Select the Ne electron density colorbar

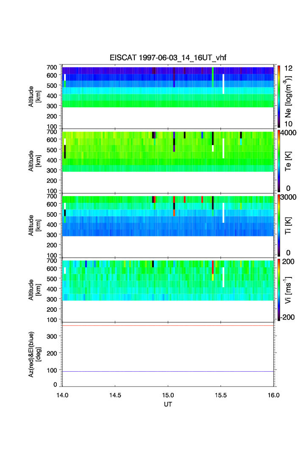279,96
